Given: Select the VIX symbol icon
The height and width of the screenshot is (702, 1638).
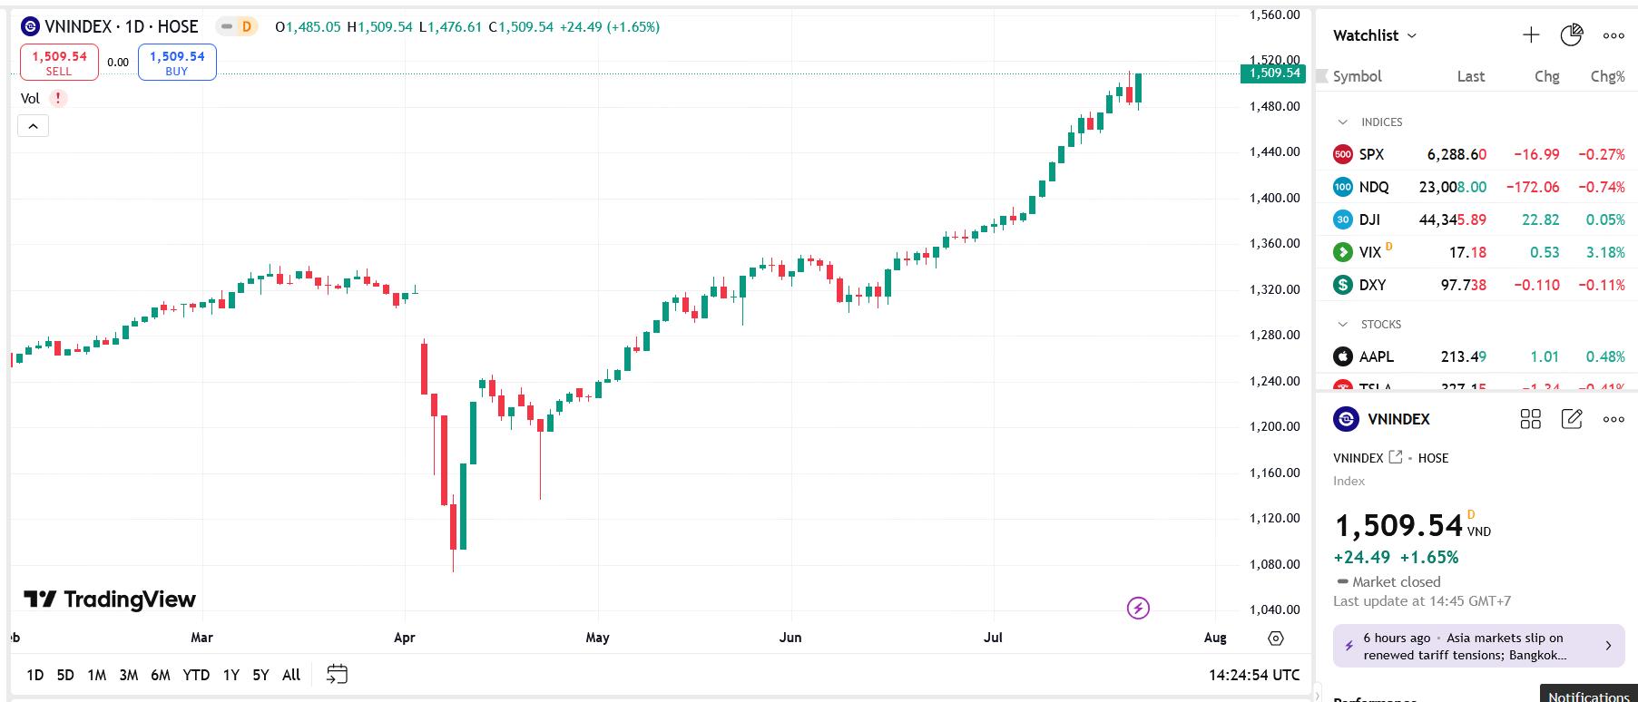Looking at the screenshot, I should pos(1342,252).
